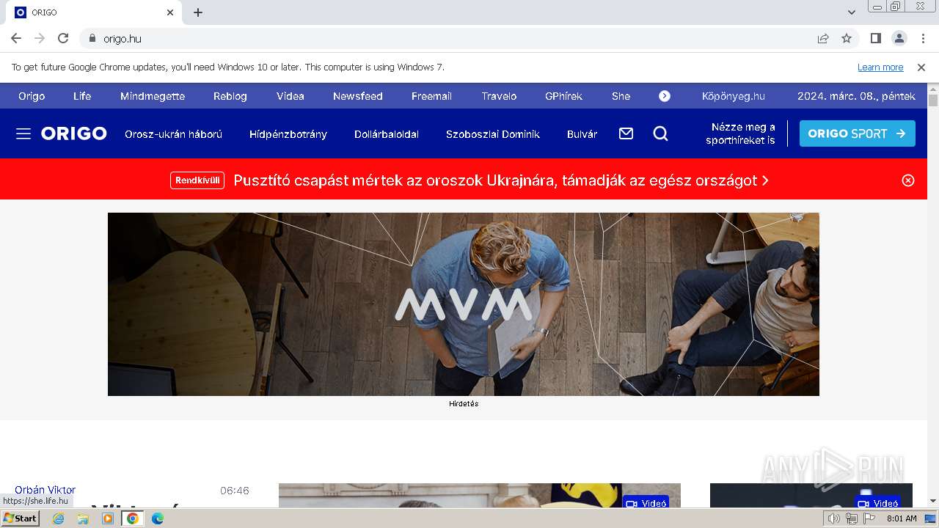Open the Newsfeed top bar link
939x528 pixels.
[358, 96]
